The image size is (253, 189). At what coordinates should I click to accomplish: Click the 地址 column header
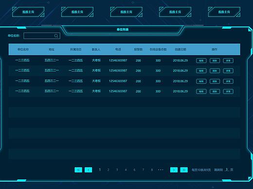coord(52,49)
